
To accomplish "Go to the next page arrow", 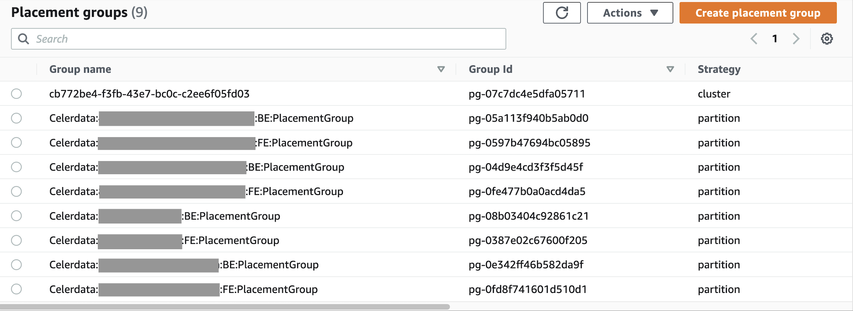I will (796, 39).
